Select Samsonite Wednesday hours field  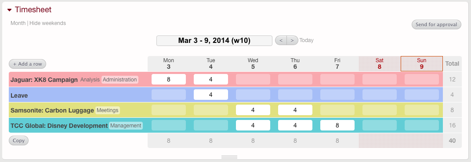[x=253, y=110]
